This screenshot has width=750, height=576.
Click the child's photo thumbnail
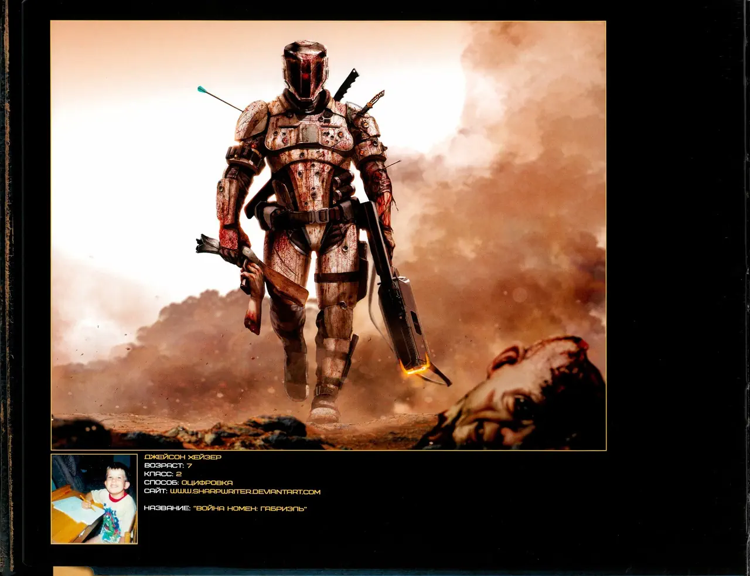coord(94,499)
